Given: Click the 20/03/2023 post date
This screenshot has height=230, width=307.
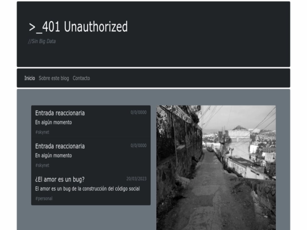Looking at the screenshot, I should click(136, 179).
